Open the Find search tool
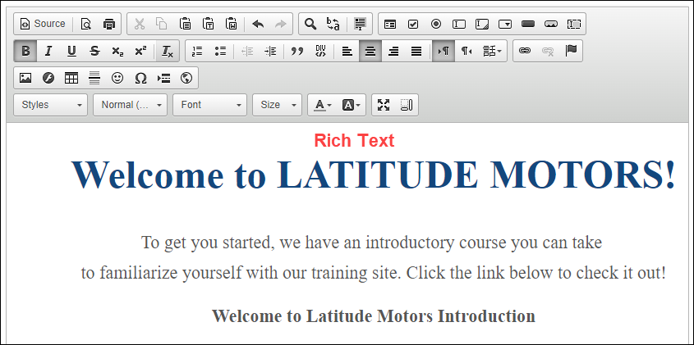 point(310,24)
